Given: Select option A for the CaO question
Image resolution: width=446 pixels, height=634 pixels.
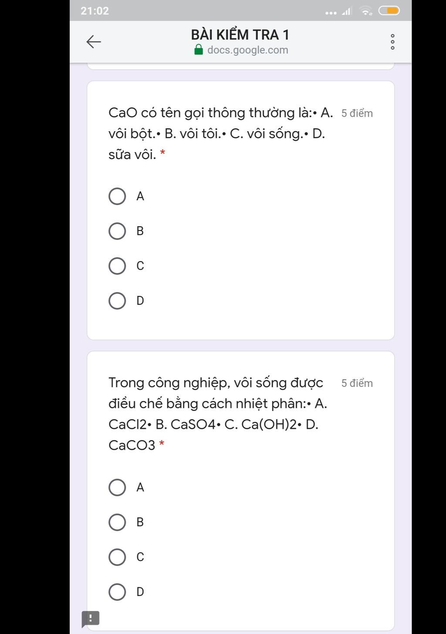Looking at the screenshot, I should pos(117,197).
